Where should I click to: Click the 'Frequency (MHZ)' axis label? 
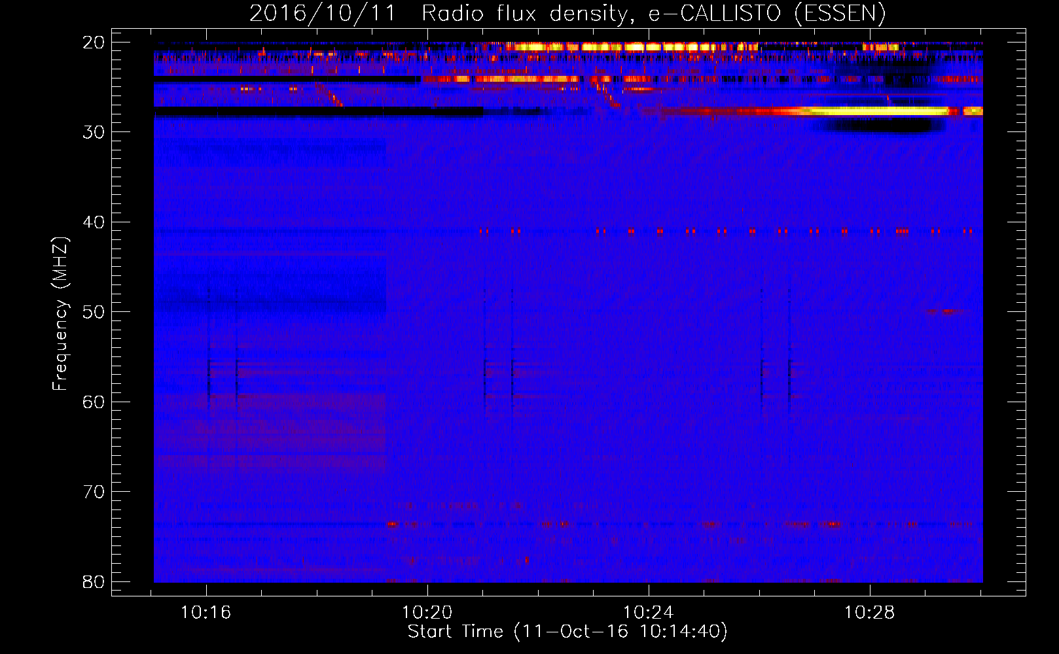click(60, 314)
